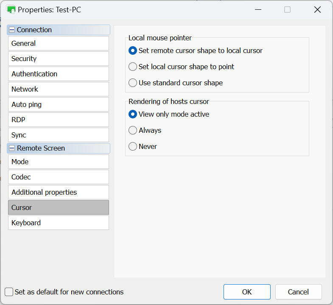This screenshot has height=305, width=333.
Task: Select 'Never' for hosts cursor rendering
Action: pos(133,146)
